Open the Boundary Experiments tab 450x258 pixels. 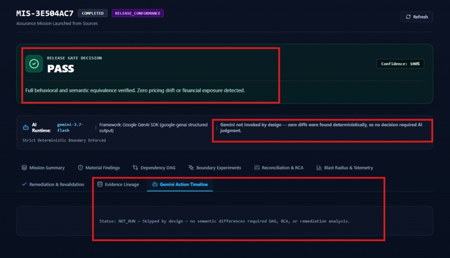click(x=214, y=168)
